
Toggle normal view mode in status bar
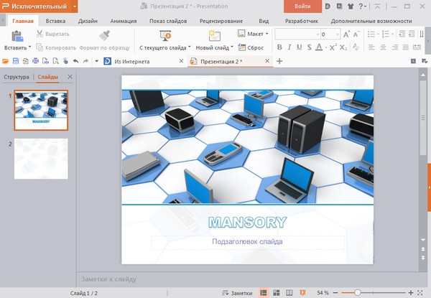pos(264,293)
